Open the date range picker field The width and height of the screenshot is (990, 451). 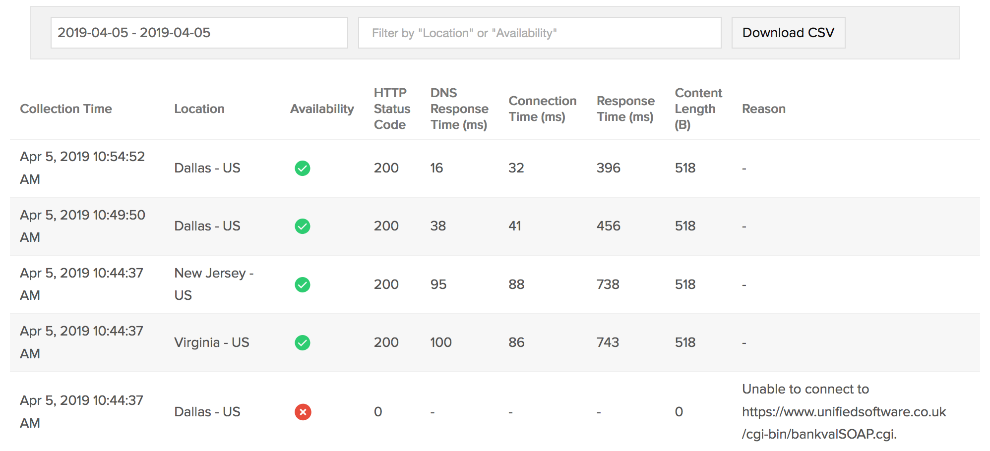point(199,33)
